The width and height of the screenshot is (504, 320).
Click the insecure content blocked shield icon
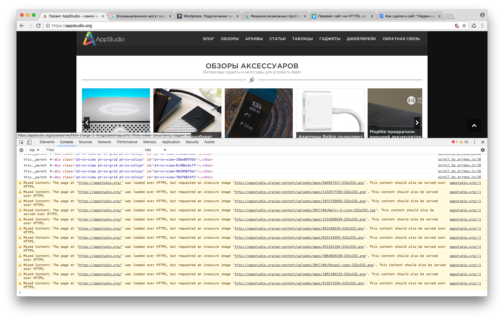point(457,26)
